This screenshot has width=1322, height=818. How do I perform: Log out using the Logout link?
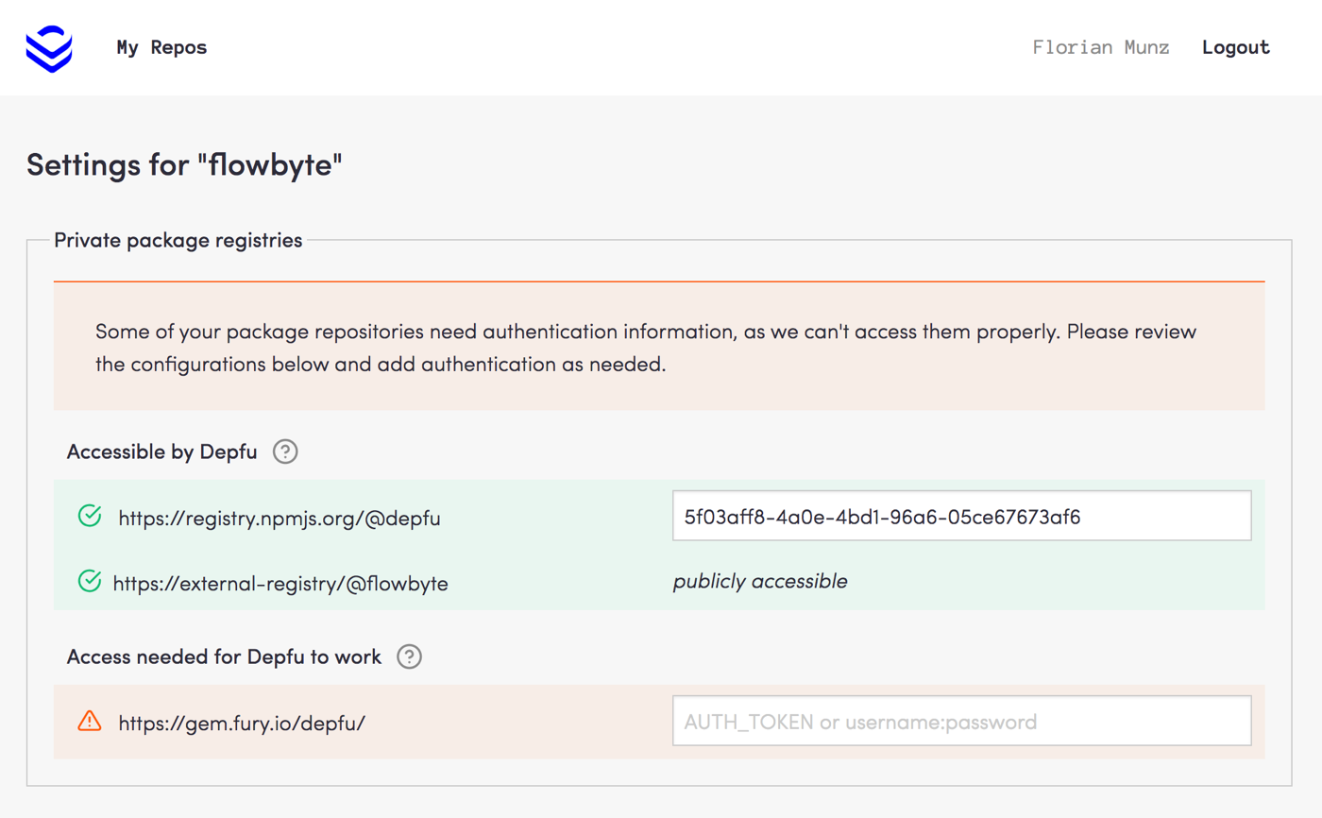[x=1235, y=47]
